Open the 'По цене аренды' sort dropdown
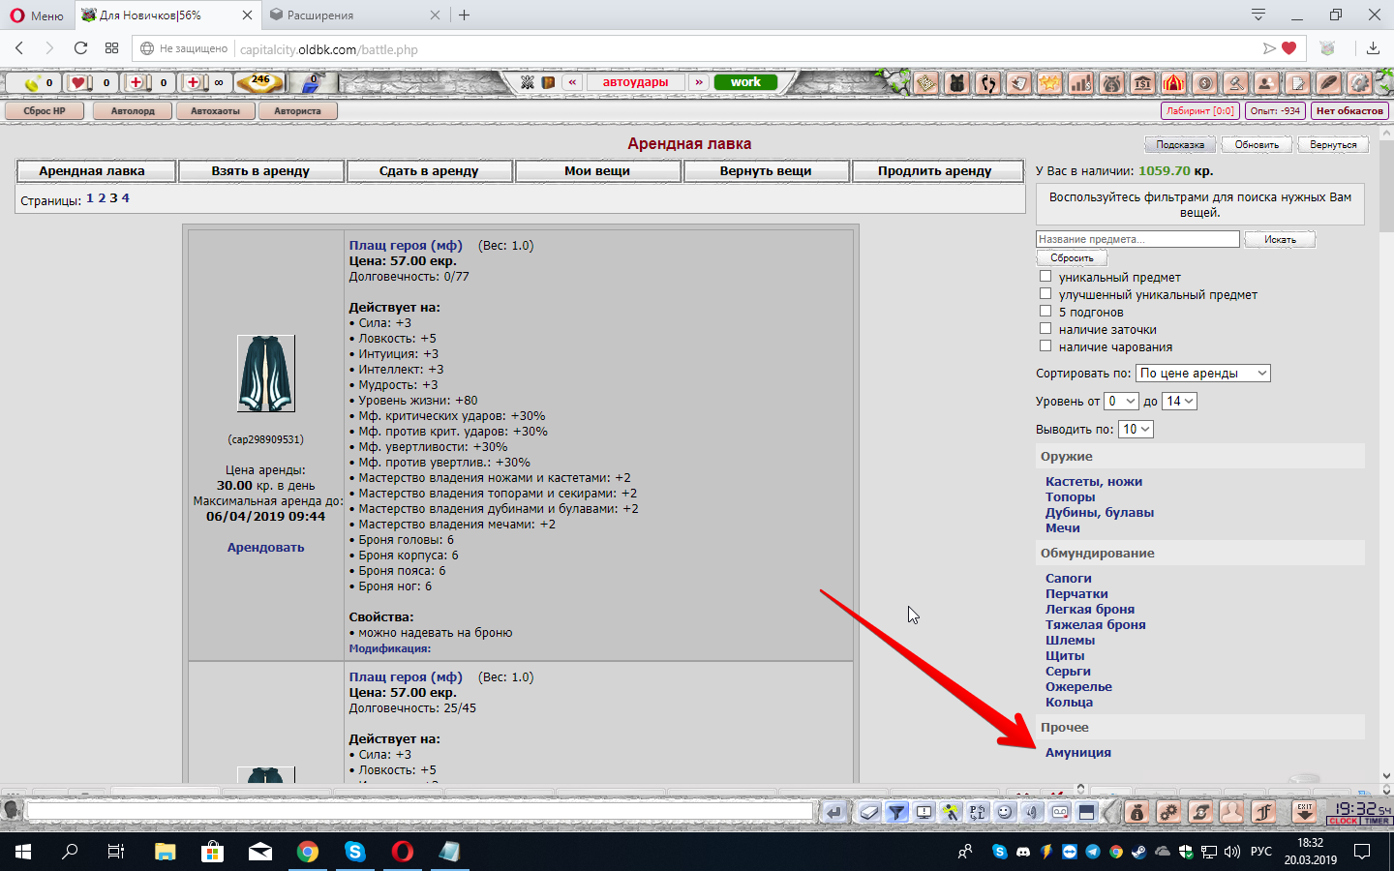 (x=1202, y=374)
